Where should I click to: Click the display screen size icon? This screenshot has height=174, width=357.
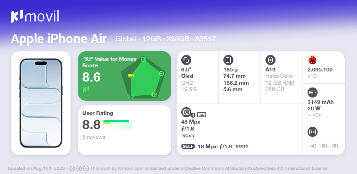pos(186,60)
